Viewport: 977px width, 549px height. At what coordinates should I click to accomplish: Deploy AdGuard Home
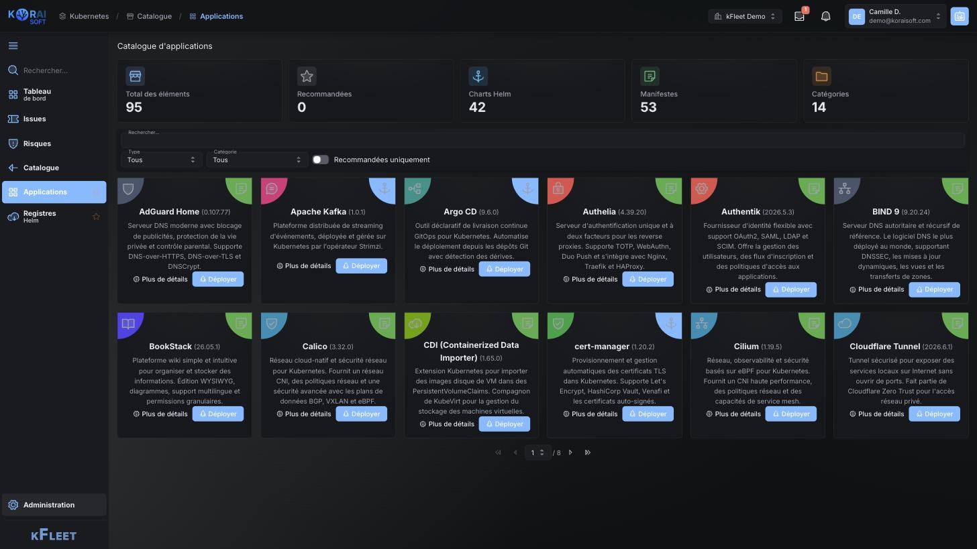[x=218, y=280]
